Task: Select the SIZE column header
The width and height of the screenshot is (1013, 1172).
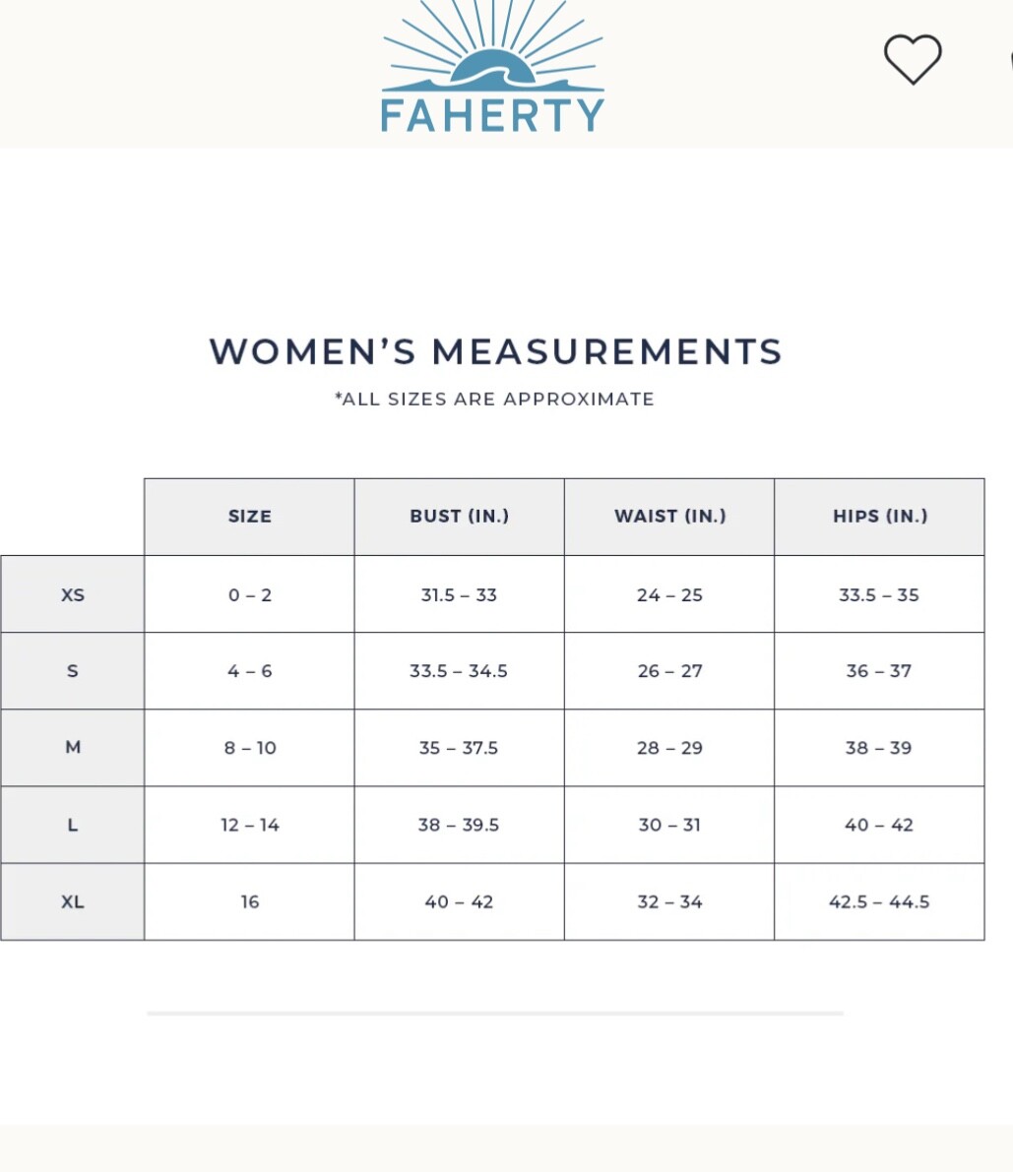Action: tap(249, 517)
